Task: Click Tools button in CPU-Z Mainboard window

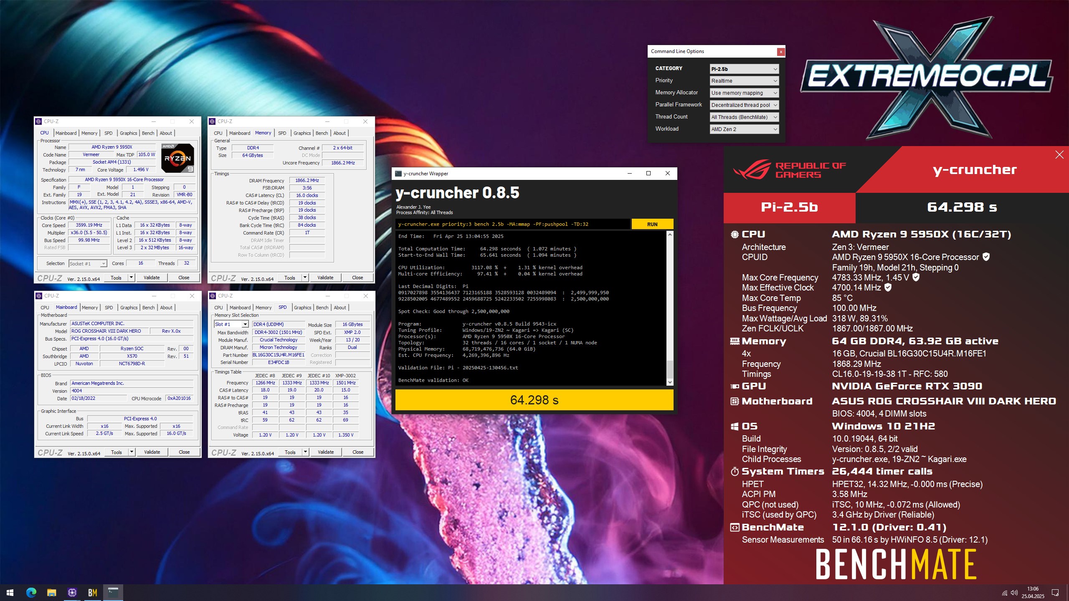Action: pyautogui.click(x=117, y=452)
